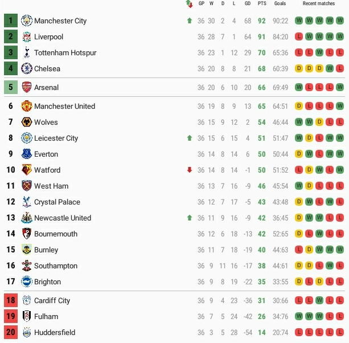Click the Arsenal club crest

[27, 88]
